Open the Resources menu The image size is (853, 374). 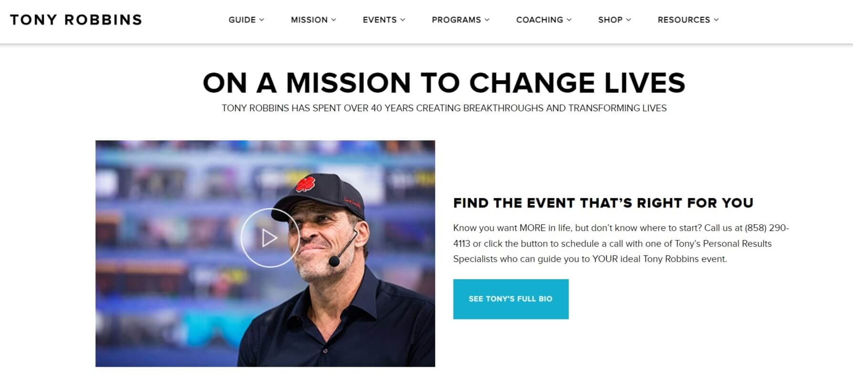click(688, 20)
